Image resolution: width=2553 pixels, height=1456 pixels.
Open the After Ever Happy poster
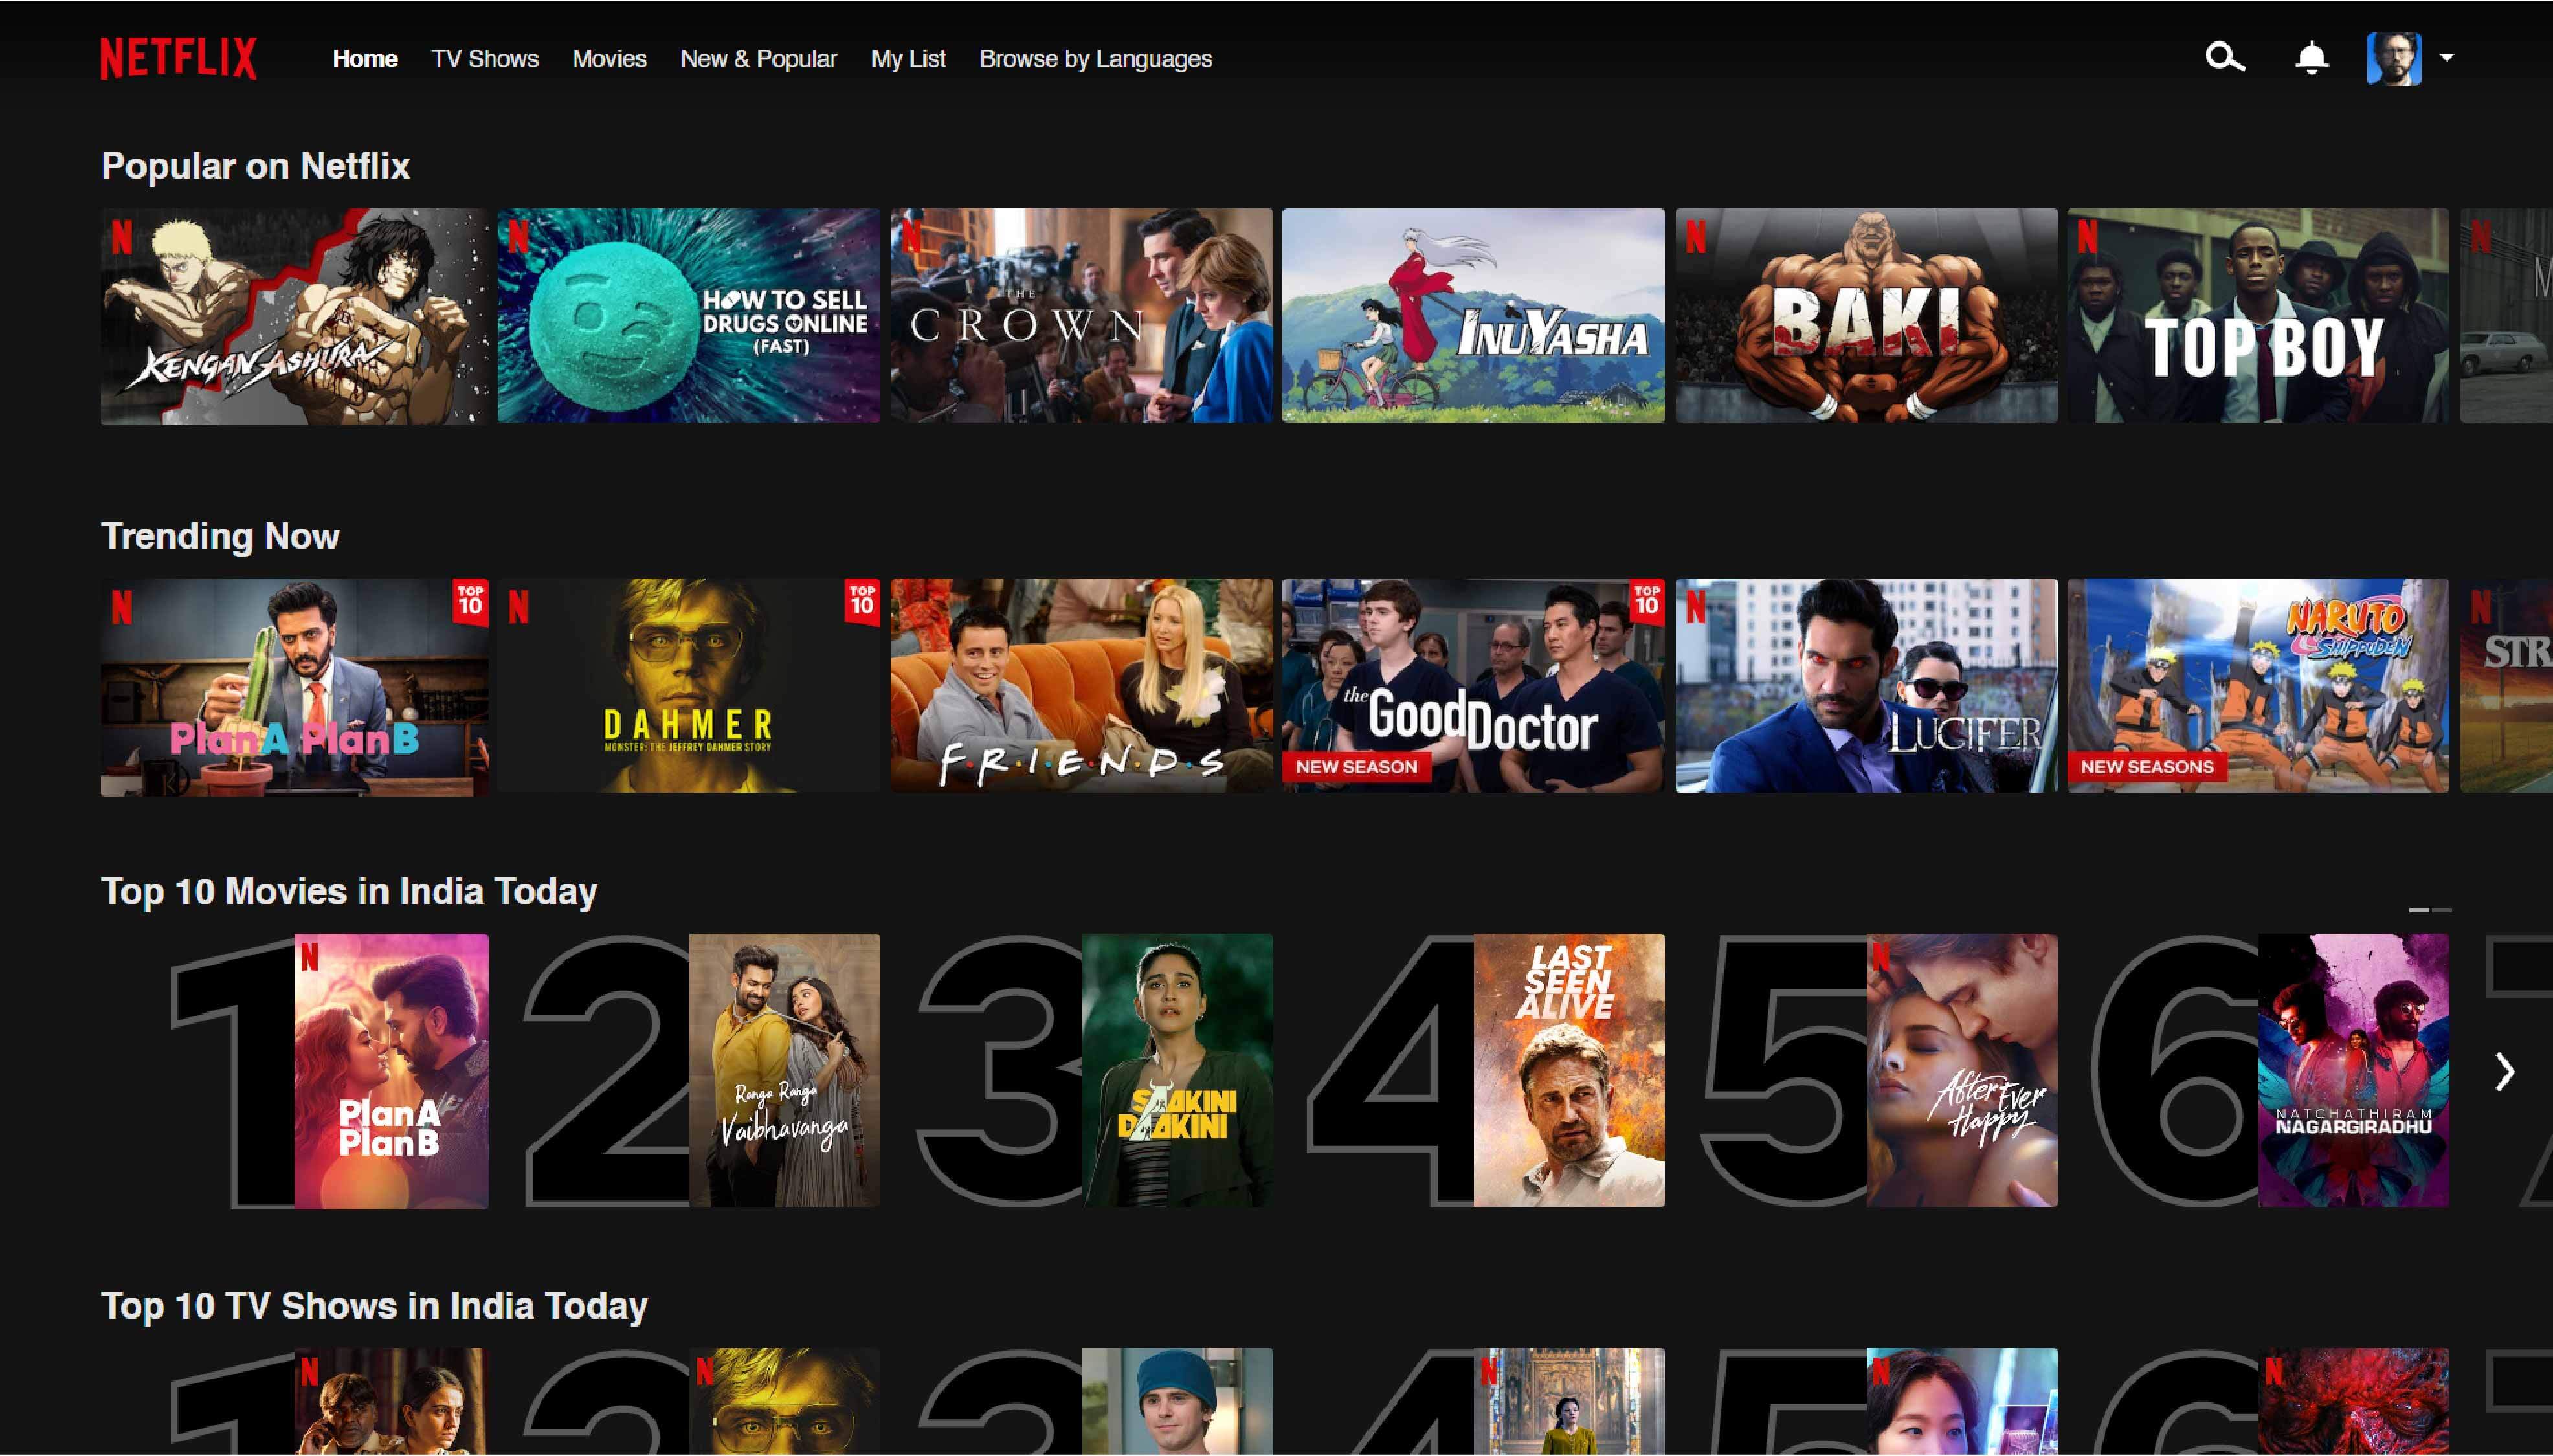pos(1962,1070)
